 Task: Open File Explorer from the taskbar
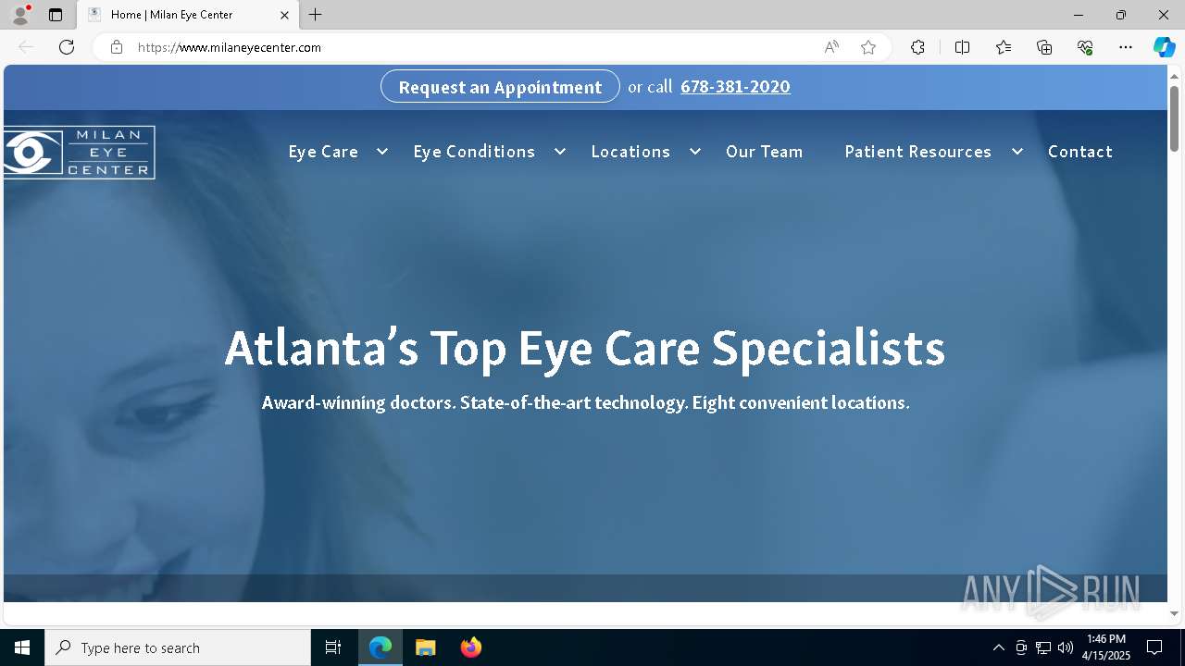pos(425,647)
